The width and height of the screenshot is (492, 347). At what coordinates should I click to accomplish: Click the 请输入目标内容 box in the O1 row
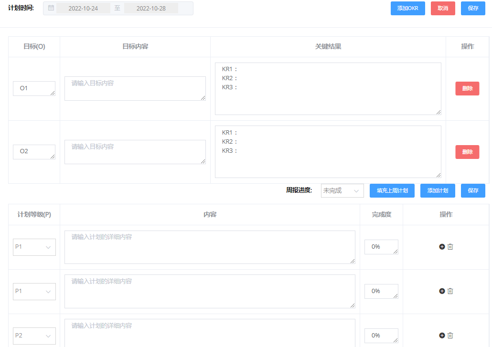click(135, 88)
